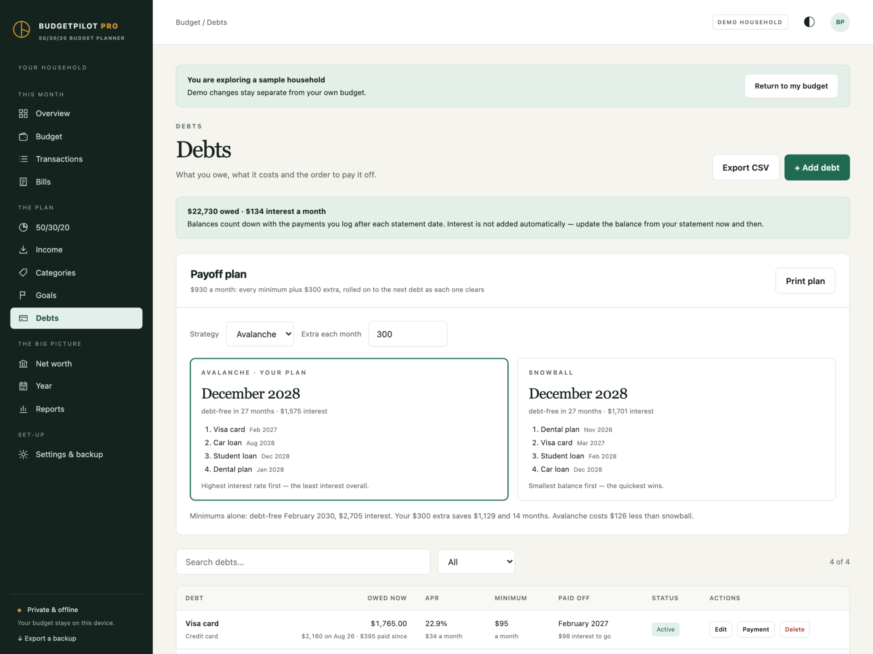Click the Owed Now column header
Screen dimensions: 873x654
pos(387,598)
